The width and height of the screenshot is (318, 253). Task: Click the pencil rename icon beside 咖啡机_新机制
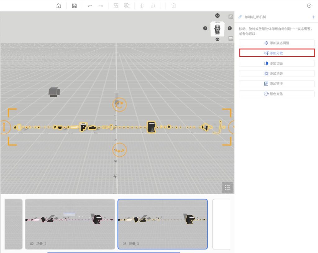pyautogui.click(x=240, y=17)
